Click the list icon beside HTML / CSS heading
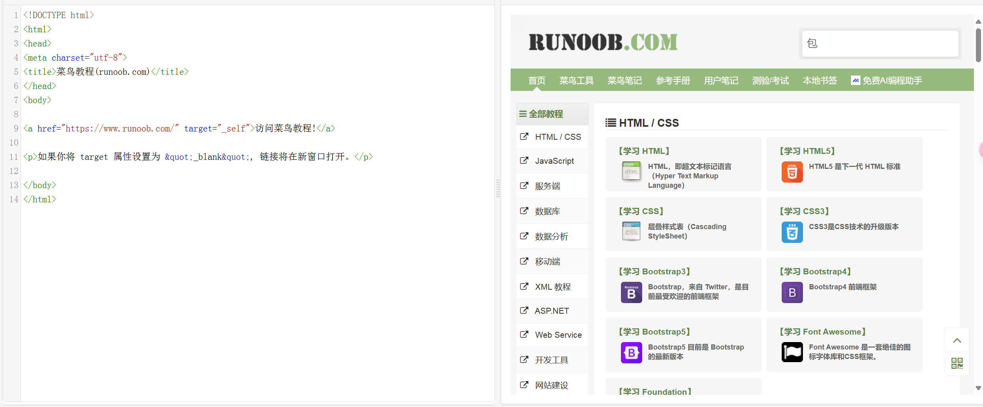The image size is (983, 407). (611, 123)
